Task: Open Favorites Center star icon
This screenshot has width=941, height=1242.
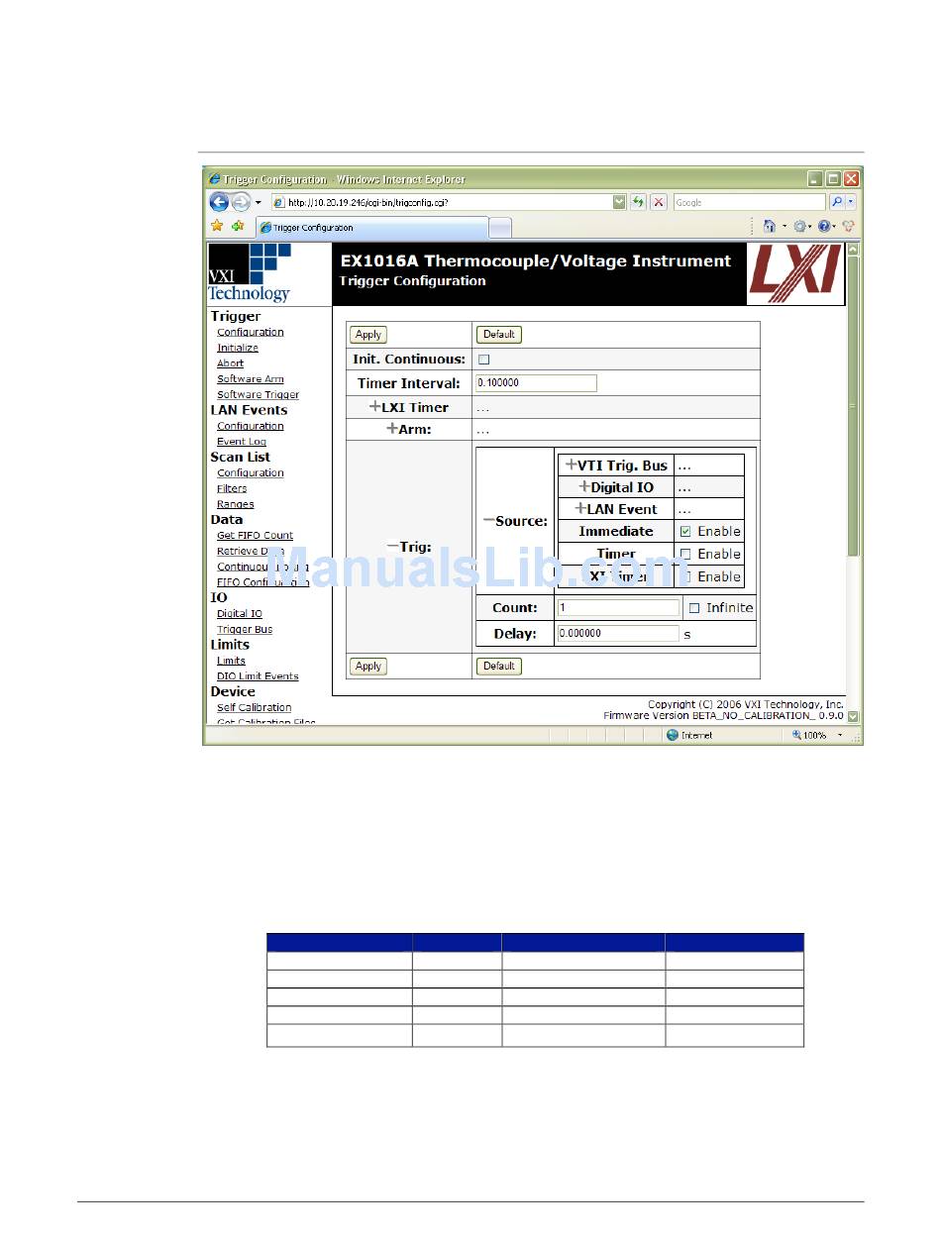Action: [x=217, y=227]
